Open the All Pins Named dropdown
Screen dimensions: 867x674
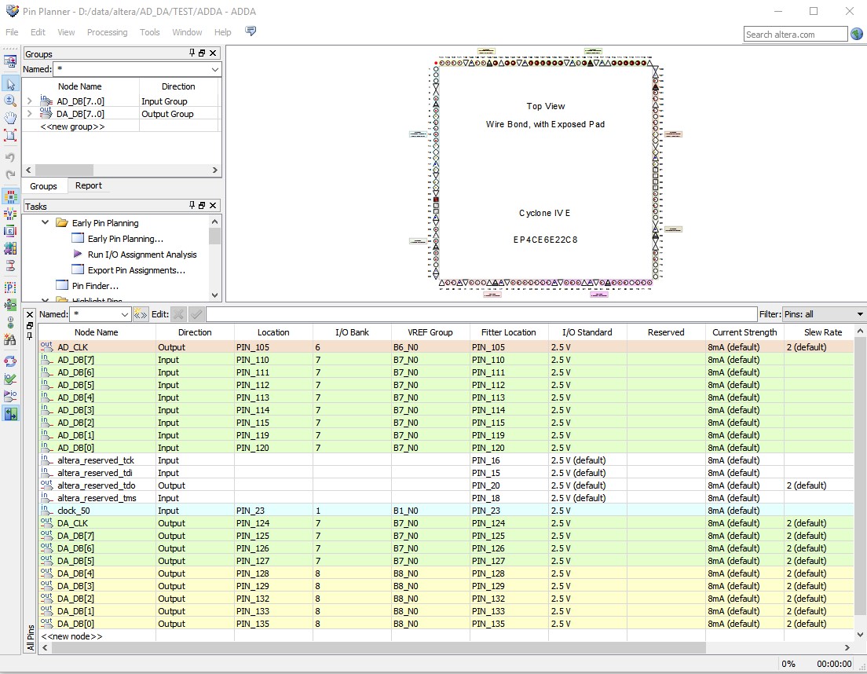[124, 314]
